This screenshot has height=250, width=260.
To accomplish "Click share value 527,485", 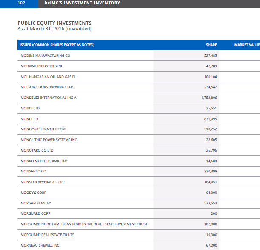I will [210, 55].
